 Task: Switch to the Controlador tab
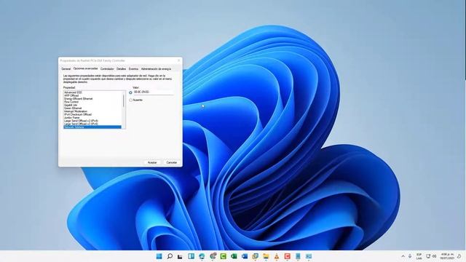tap(107, 69)
